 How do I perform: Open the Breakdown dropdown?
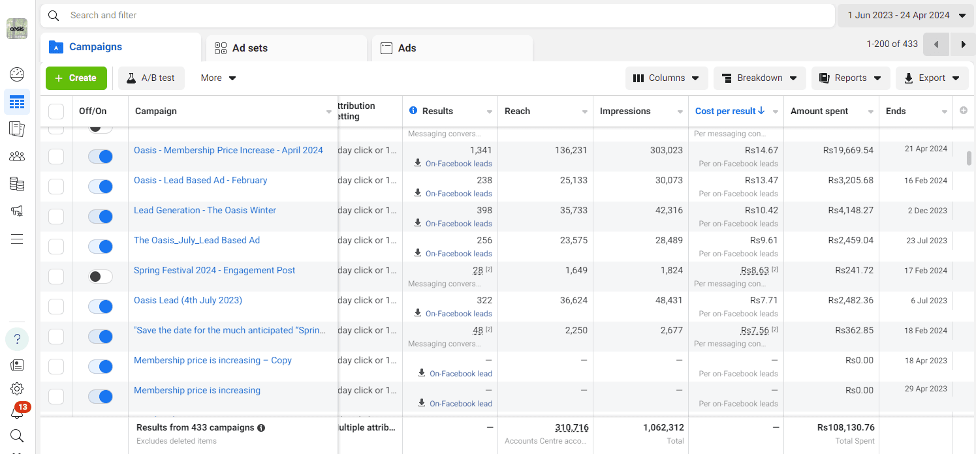coord(760,78)
